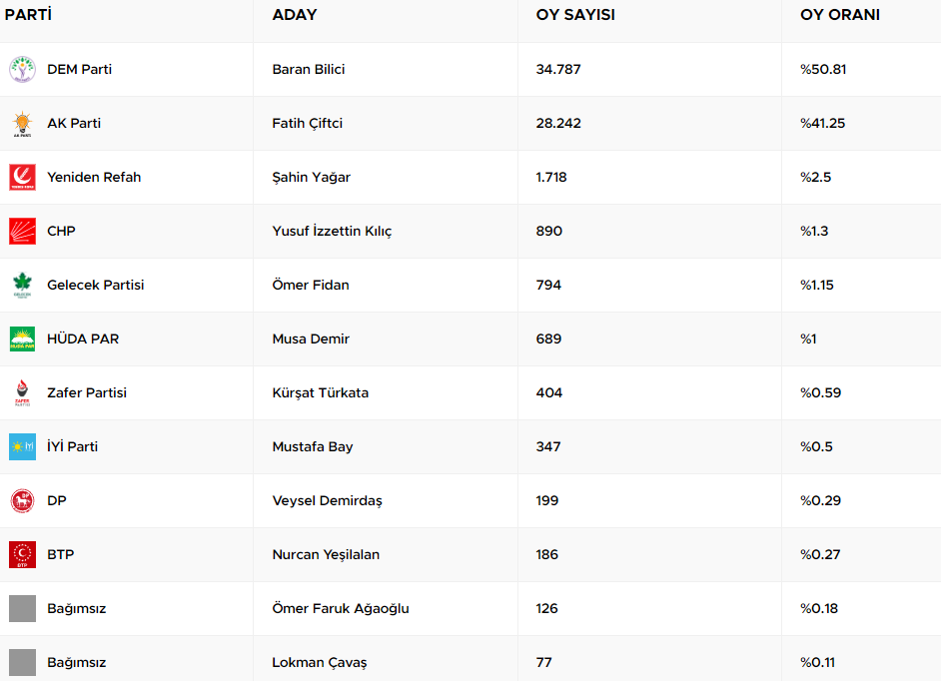Open Yusuf İzzettin Kılıç candidate entry
This screenshot has height=681, width=941.
coord(332,232)
